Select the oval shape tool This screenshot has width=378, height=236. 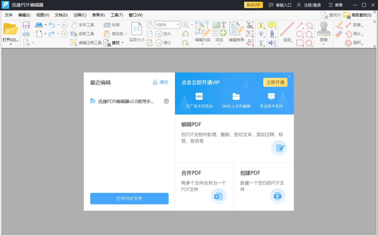point(300,34)
